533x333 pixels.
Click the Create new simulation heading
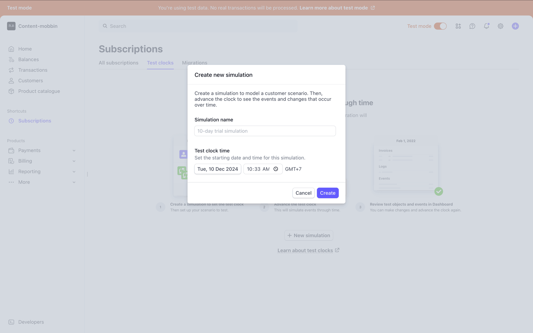[x=223, y=75]
